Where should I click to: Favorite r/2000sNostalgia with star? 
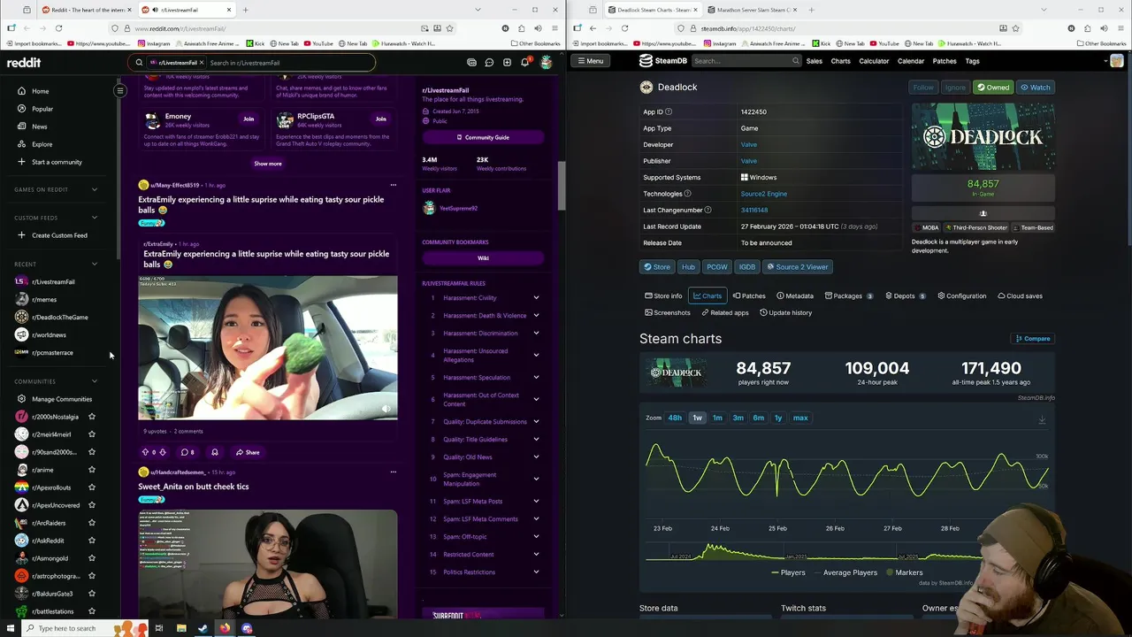pyautogui.click(x=91, y=417)
